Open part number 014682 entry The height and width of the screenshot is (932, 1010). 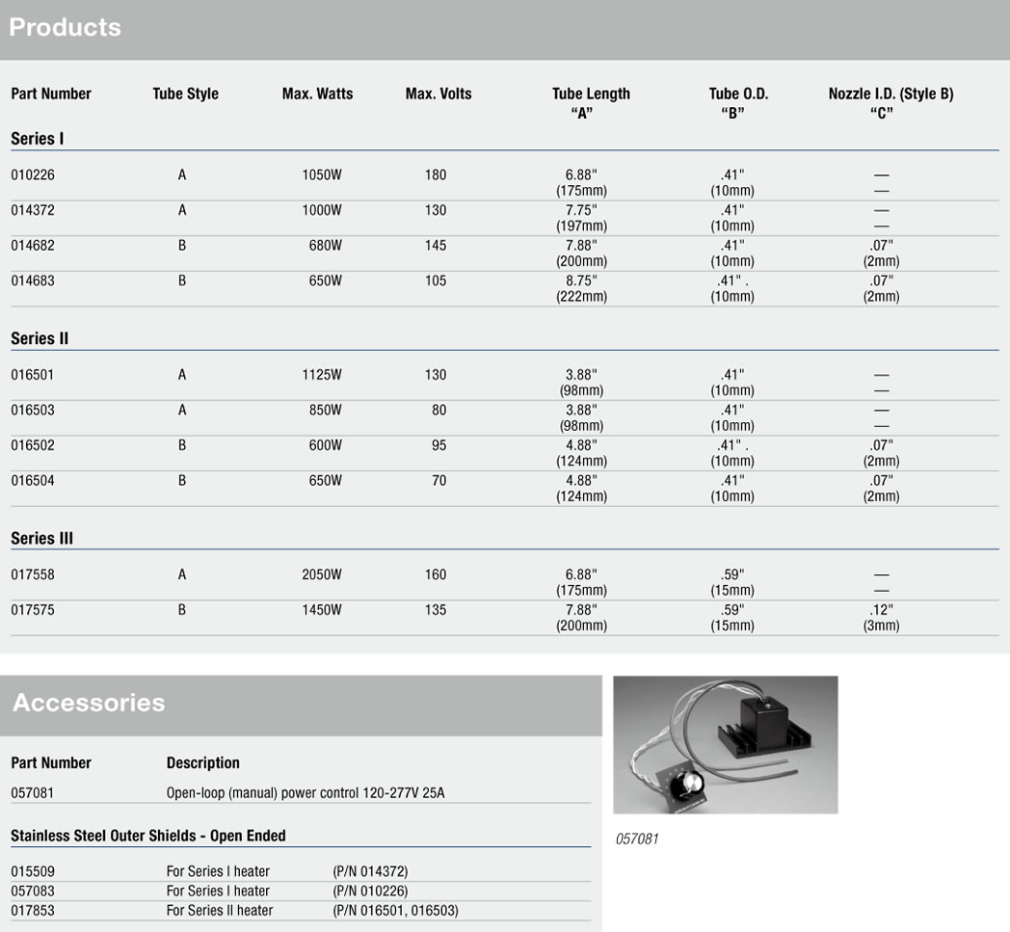click(33, 246)
